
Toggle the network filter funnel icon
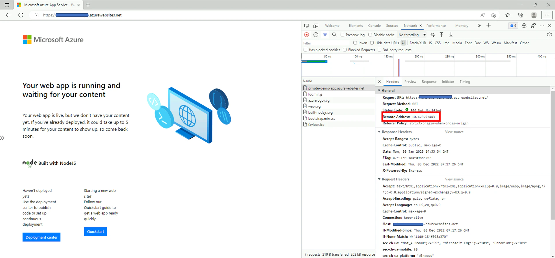325,35
